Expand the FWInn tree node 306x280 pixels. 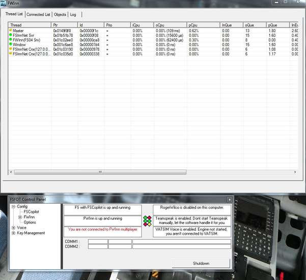(20, 217)
